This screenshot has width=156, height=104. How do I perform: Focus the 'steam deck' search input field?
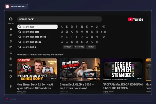60,19
